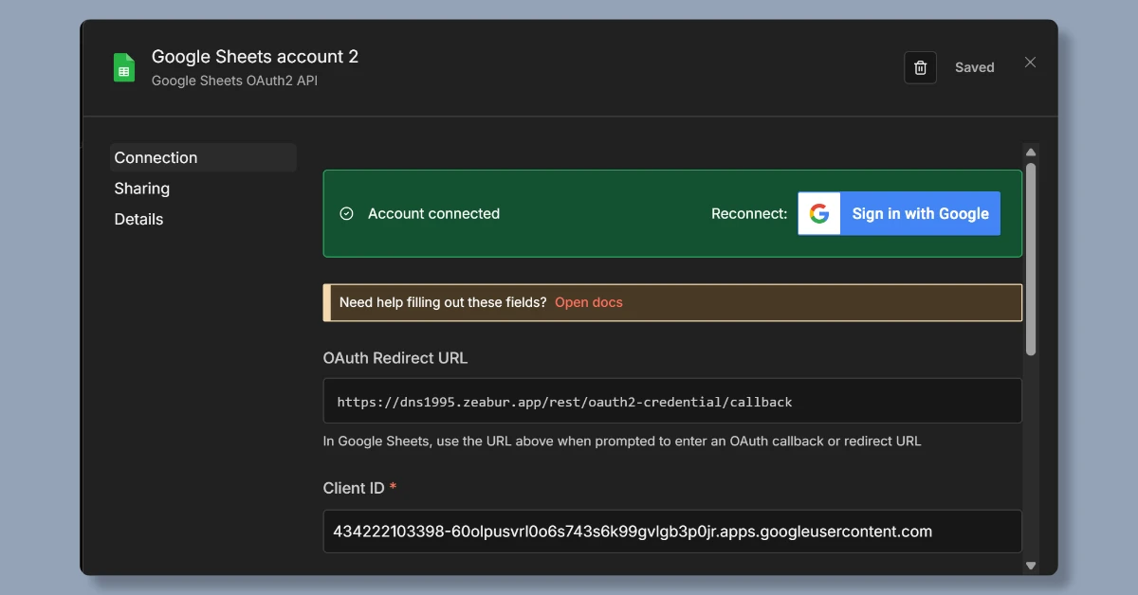Click the OAuth Redirect URL heading
This screenshot has width=1138, height=595.
[395, 358]
